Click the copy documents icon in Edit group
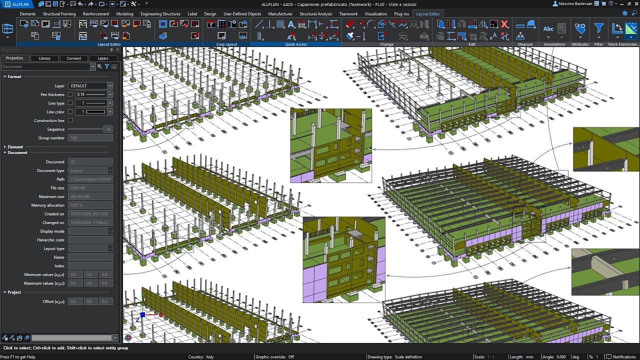Viewport: 640px width, 360px height. click(441, 24)
